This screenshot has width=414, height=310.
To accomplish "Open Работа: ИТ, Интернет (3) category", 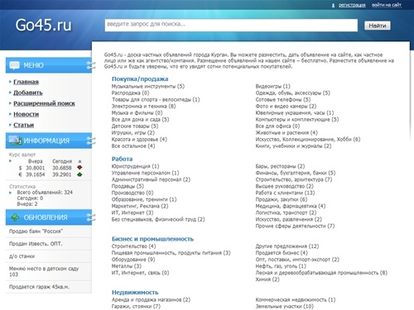I will pos(132,212).
